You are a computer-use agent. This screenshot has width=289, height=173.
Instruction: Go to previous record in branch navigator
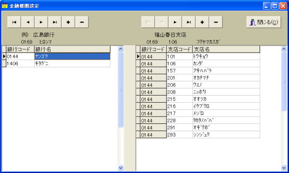click(x=162, y=22)
